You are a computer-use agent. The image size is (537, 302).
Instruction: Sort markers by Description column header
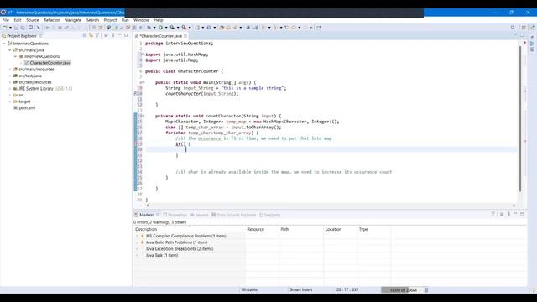coord(189,229)
